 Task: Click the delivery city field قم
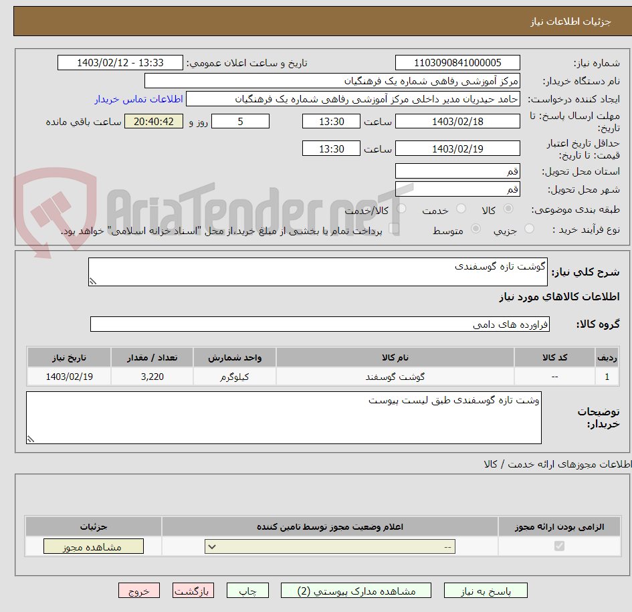[457, 189]
